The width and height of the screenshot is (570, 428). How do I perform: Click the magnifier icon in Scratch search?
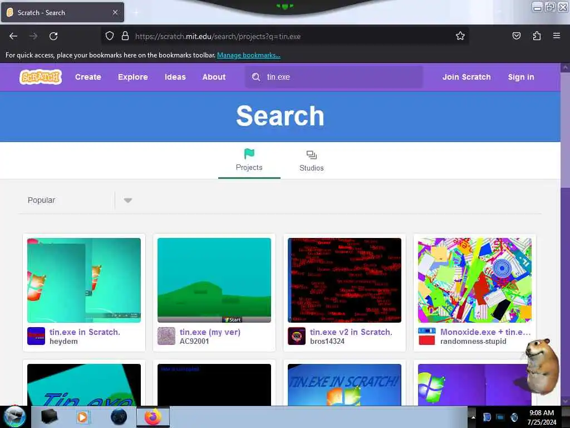tap(256, 77)
